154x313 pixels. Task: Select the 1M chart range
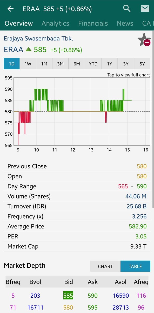coord(44,64)
